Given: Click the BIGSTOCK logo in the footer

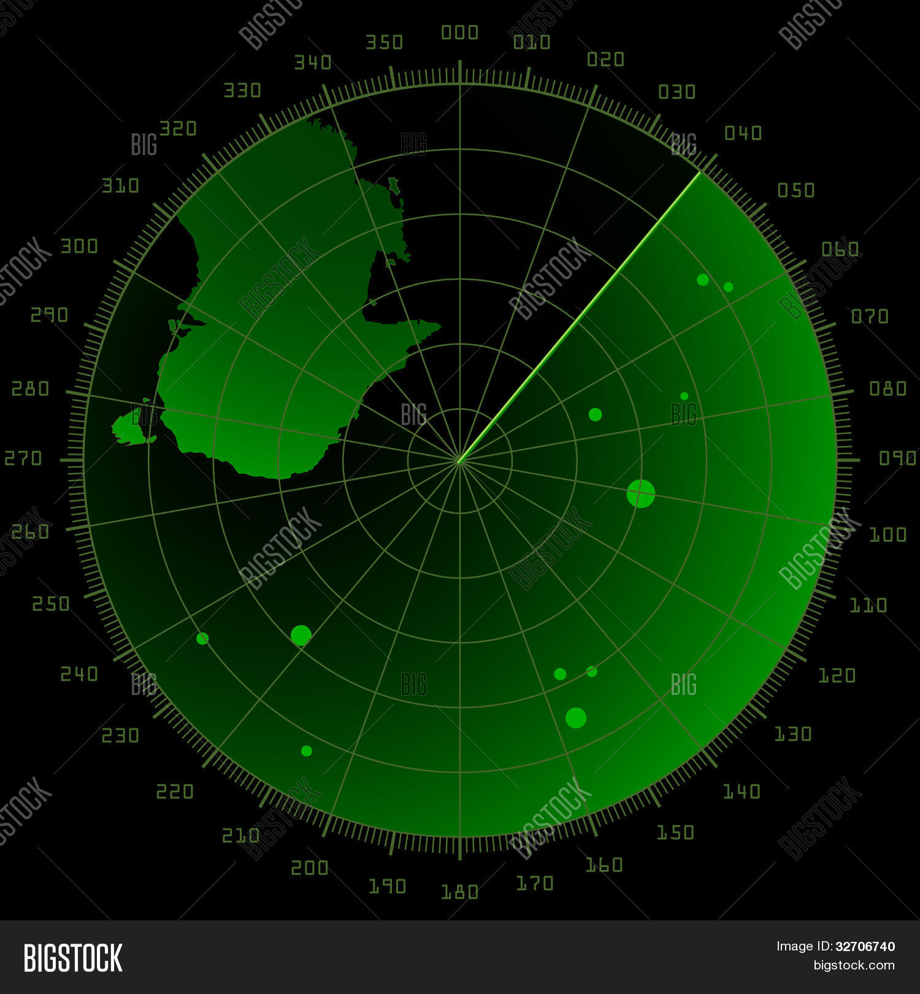Looking at the screenshot, I should [x=72, y=957].
